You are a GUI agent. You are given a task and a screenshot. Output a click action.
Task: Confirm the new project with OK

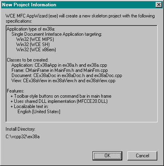coord(107,156)
